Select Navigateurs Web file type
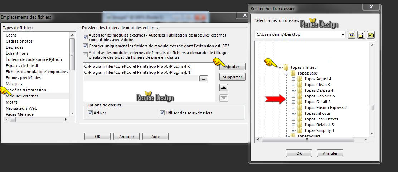The image size is (398, 172). pyautogui.click(x=21, y=108)
